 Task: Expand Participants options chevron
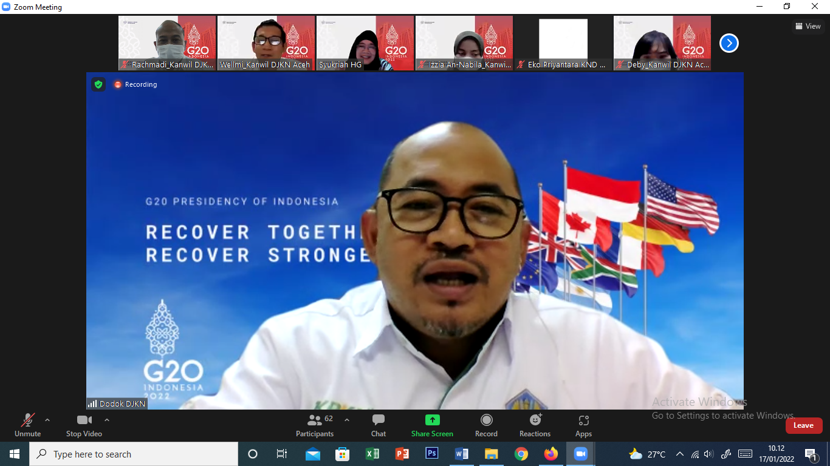pos(346,419)
